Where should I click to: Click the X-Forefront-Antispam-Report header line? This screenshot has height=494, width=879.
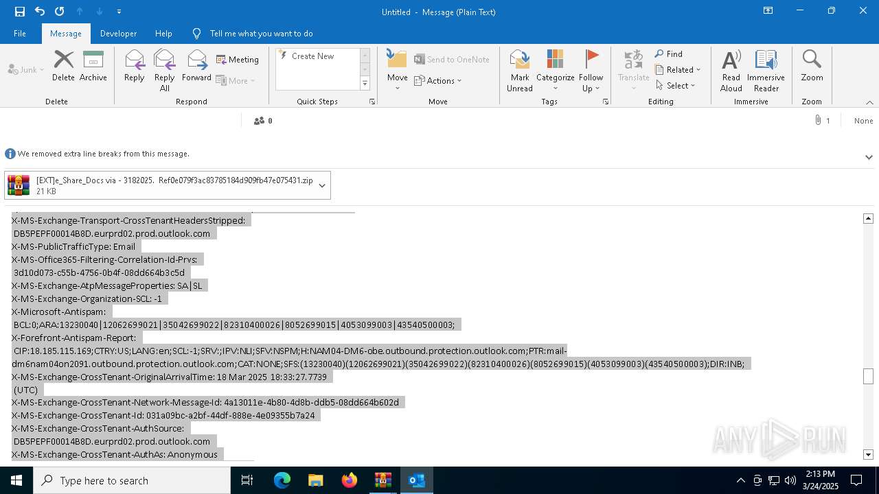pos(74,338)
